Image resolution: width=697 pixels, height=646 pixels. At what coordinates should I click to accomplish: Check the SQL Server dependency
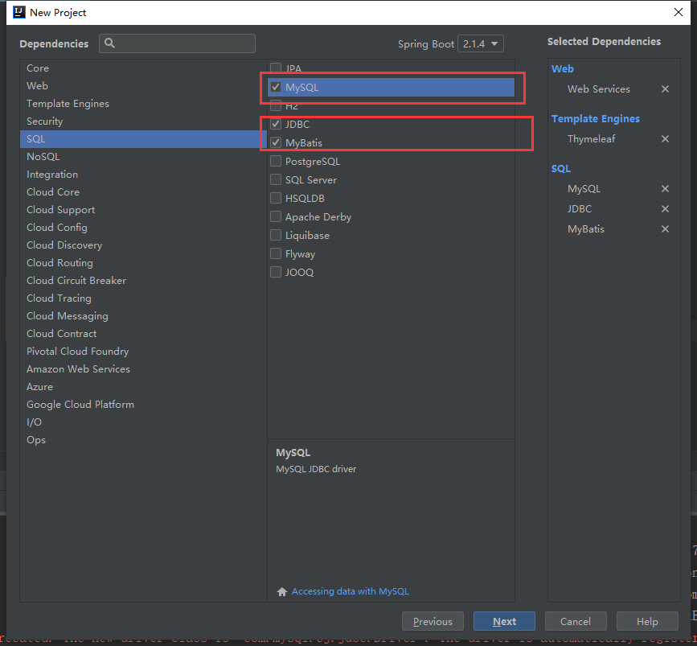(276, 179)
